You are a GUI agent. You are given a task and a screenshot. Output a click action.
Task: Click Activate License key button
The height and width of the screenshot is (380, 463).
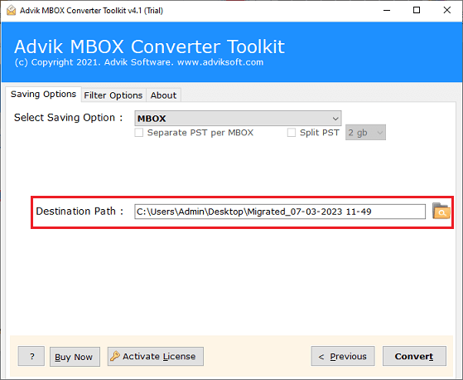[x=156, y=356]
